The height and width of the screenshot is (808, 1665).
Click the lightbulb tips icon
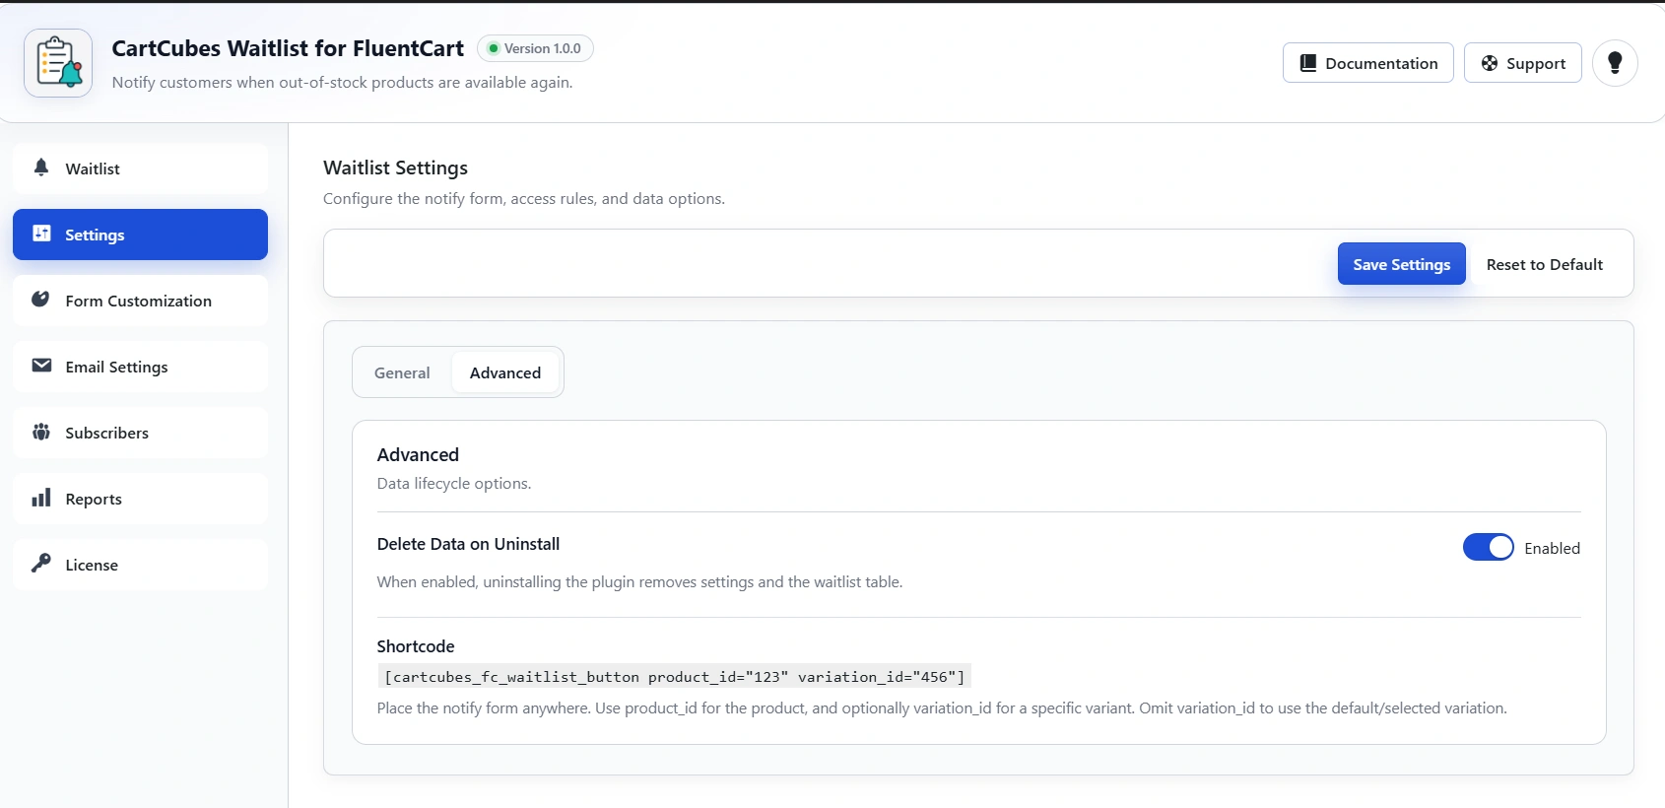point(1615,63)
